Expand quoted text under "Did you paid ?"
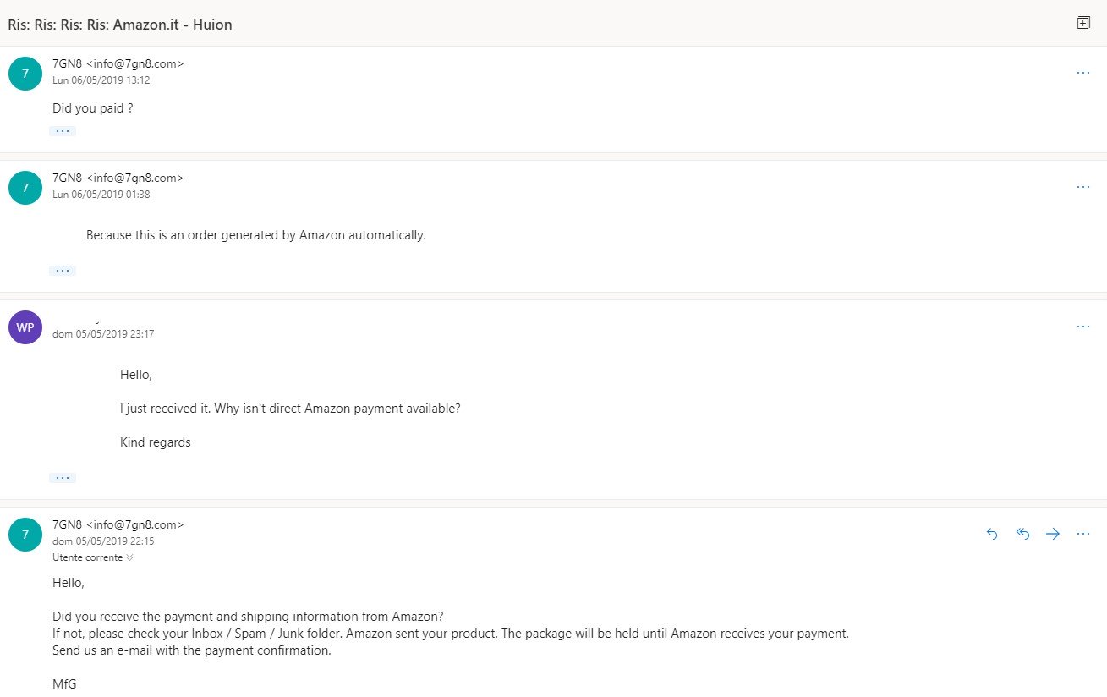1107x697 pixels. click(63, 131)
